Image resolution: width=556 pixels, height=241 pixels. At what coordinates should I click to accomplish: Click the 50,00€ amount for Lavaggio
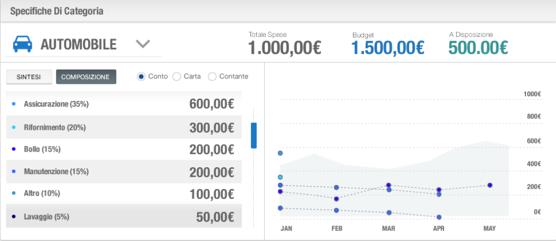click(x=215, y=217)
